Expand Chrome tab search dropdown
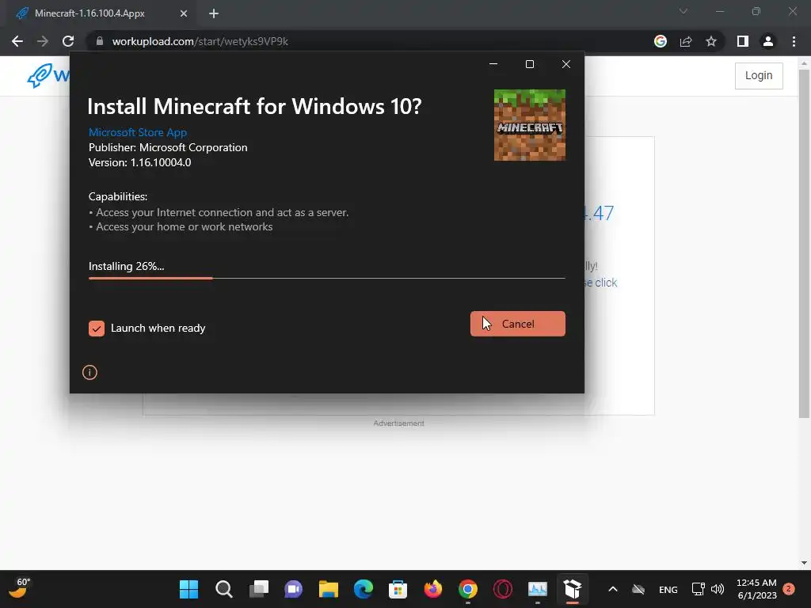The height and width of the screenshot is (608, 811). (683, 11)
